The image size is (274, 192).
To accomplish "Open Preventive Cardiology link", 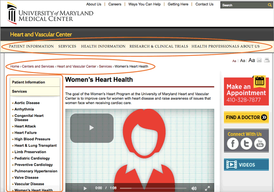I will pos(34,165).
